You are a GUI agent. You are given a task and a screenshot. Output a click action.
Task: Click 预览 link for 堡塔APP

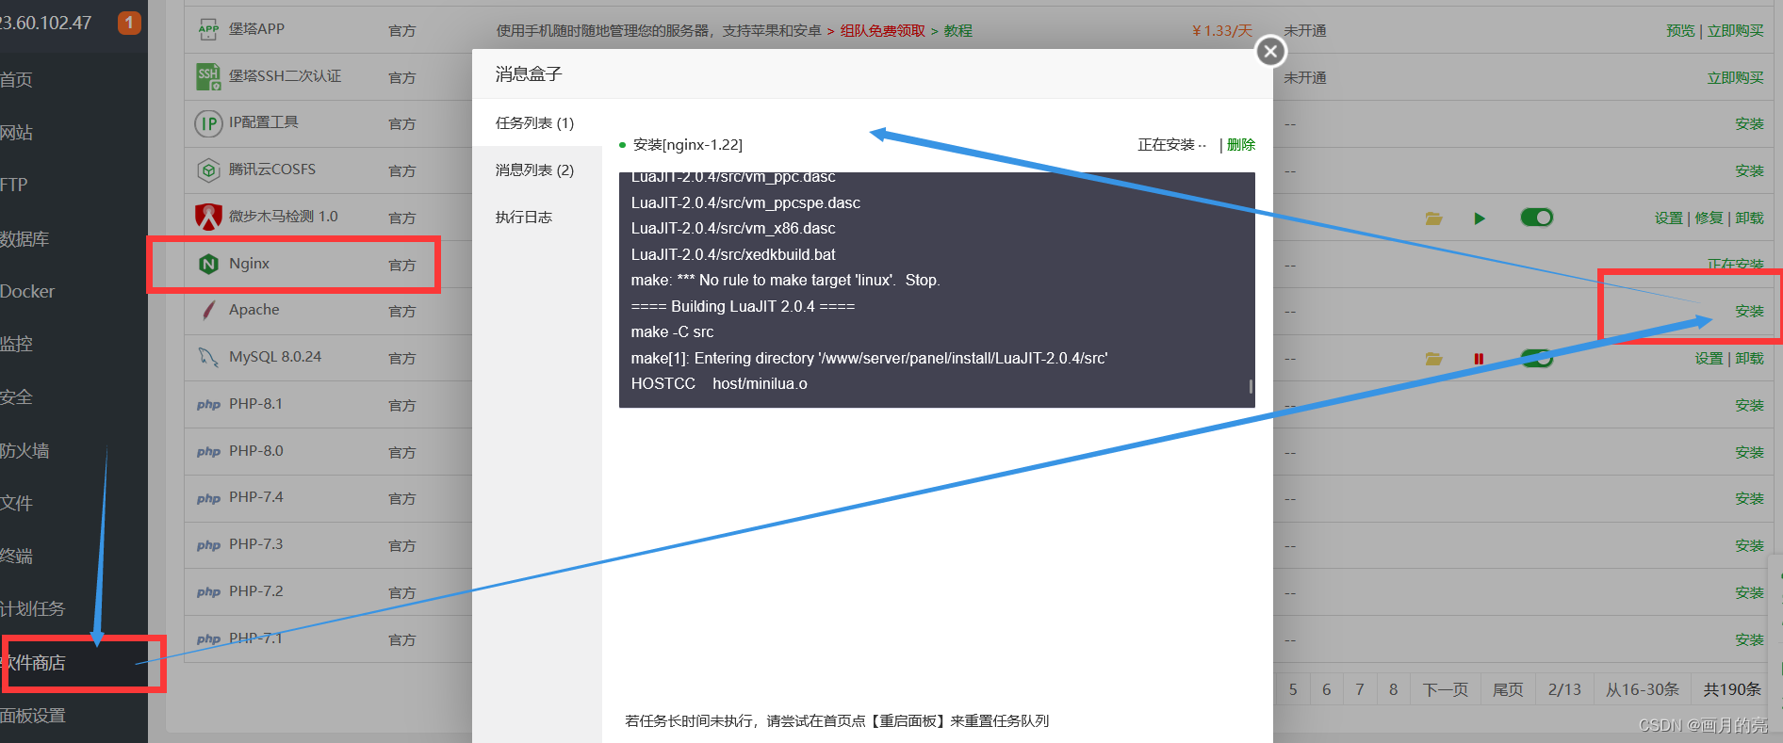pos(1680,30)
